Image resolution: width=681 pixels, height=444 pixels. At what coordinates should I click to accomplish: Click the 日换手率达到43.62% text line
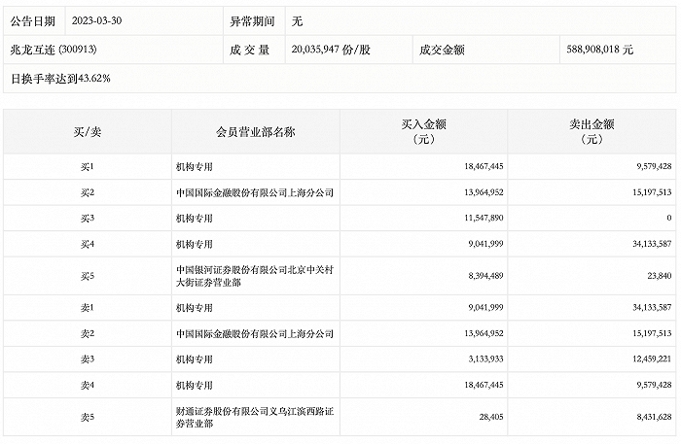60,78
